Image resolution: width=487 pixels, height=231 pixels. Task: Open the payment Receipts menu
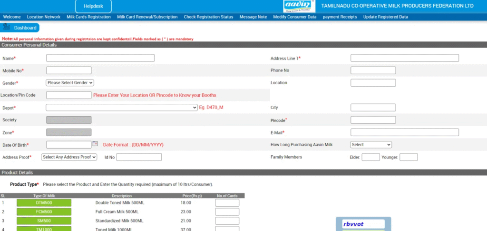click(340, 17)
